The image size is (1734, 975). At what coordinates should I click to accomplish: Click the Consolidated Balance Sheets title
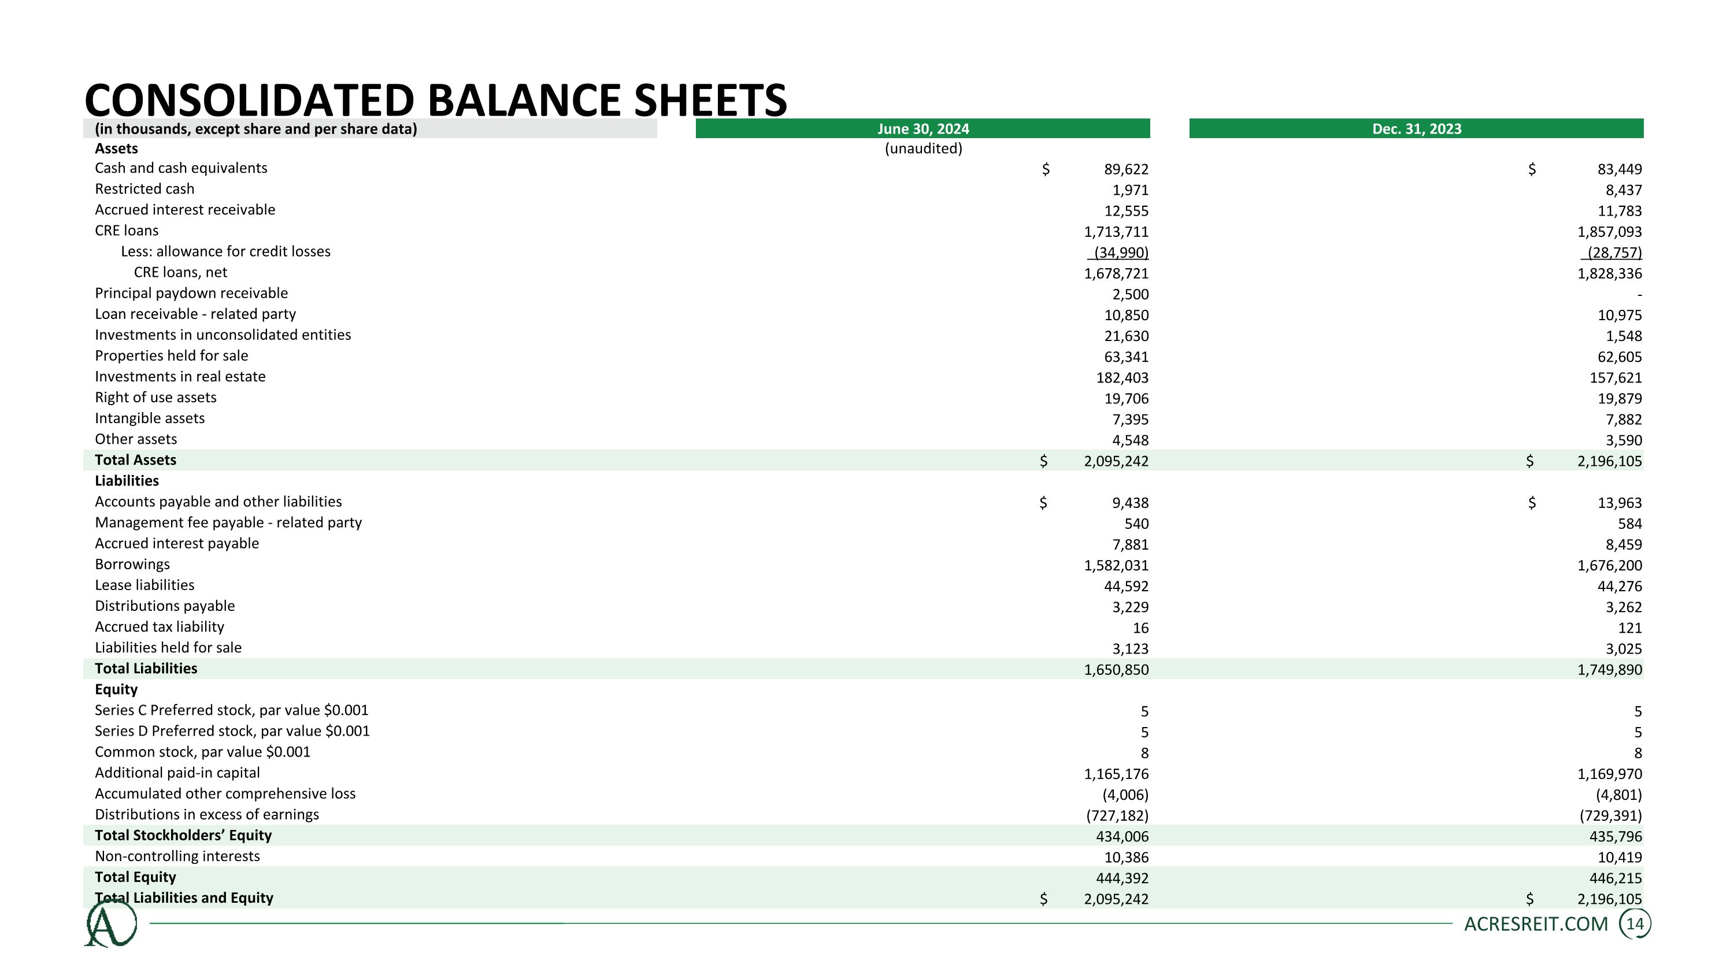click(x=435, y=99)
